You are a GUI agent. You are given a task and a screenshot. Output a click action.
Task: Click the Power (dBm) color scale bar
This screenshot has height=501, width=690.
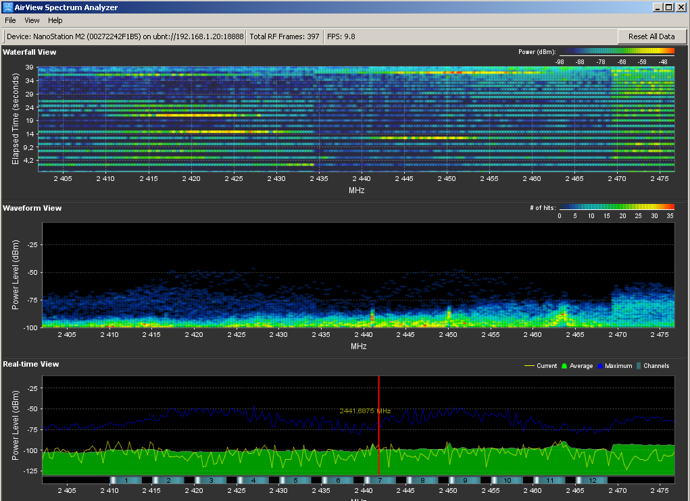point(616,51)
